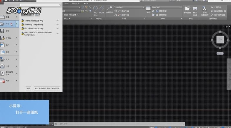Screen dimensions: 231x128
Task: Pin Assembly Sample.dwg in recent documents
Action: pyautogui.click(x=58, y=25)
